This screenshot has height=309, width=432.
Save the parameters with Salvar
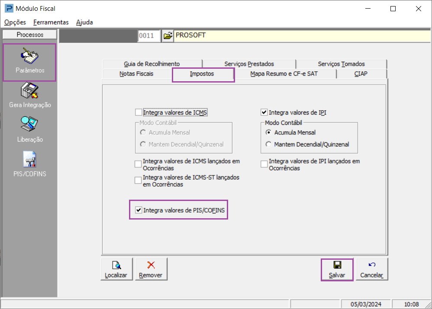coord(337,270)
